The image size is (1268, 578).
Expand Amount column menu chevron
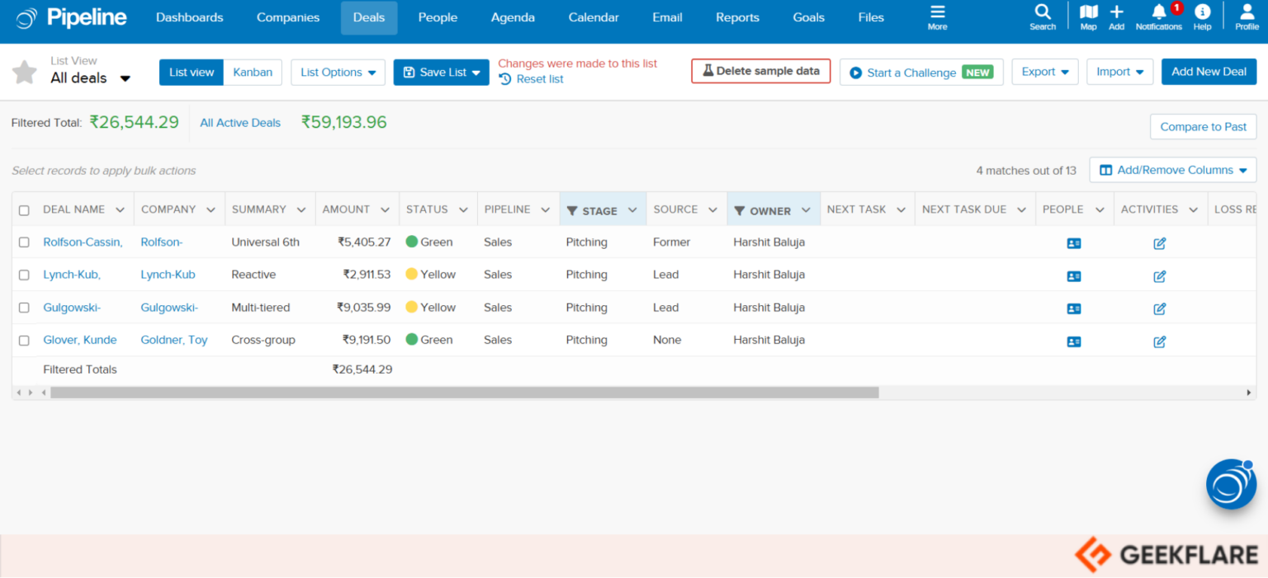386,210
